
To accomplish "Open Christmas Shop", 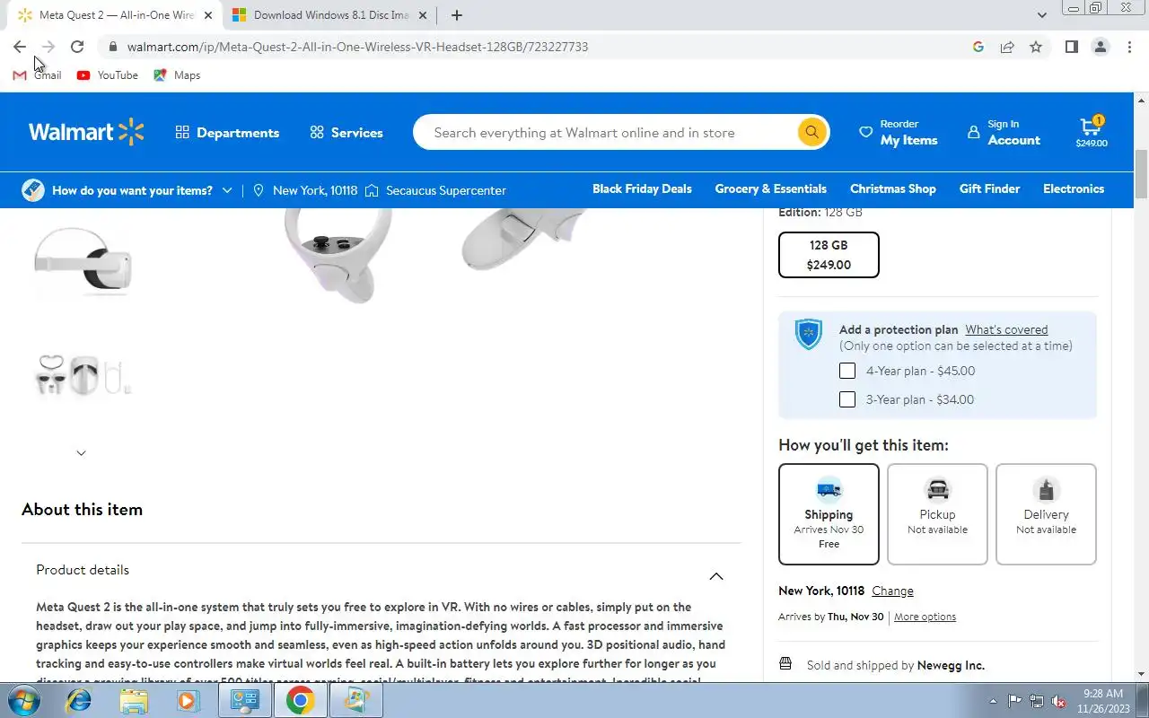I will (x=892, y=188).
